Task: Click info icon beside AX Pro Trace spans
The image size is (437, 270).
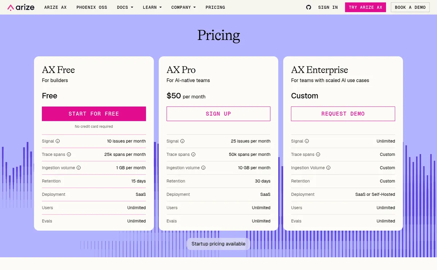Action: [x=193, y=154]
